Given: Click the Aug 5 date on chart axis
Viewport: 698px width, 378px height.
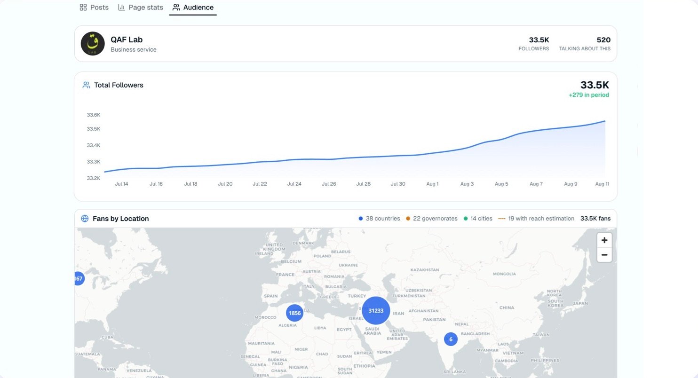Looking at the screenshot, I should pos(501,184).
